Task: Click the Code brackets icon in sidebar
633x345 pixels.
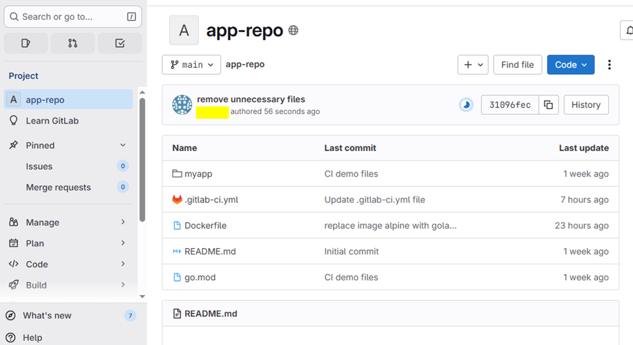Action: (13, 264)
